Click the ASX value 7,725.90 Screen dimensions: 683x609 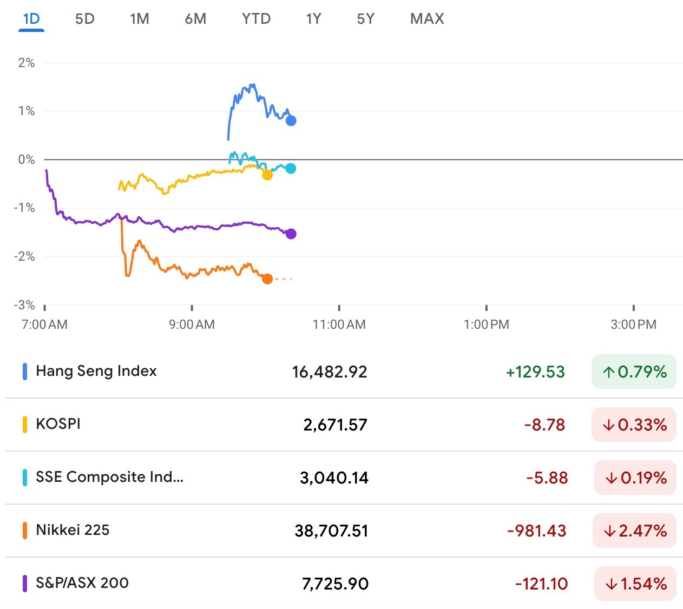335,584
